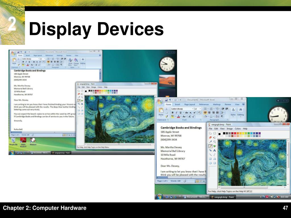291x218 pixels.
Task: Open Paint's Colors menu in the larger screenshot
Action: (238, 129)
